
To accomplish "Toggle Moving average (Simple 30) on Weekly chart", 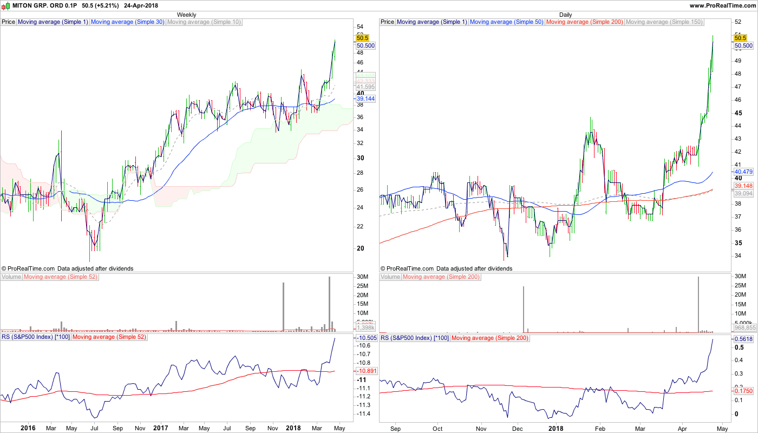I will click(x=127, y=22).
